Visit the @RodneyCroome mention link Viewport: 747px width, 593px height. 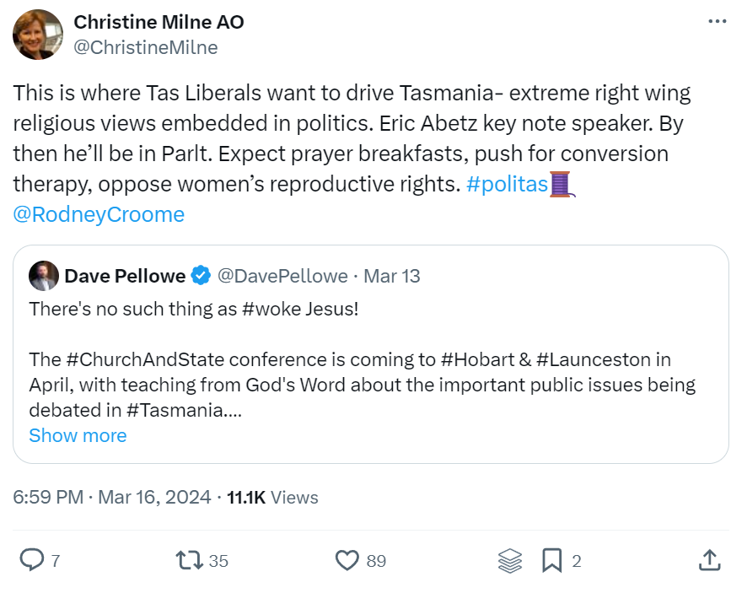[x=99, y=214]
